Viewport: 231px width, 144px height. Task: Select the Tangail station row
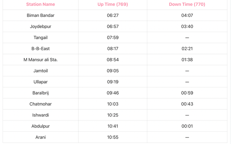click(x=115, y=37)
